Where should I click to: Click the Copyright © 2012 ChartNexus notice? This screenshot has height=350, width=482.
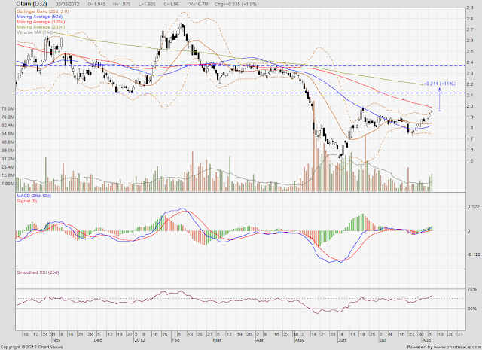(32, 347)
